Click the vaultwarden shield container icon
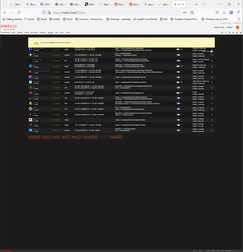243x252 pixels. [x=30, y=82]
